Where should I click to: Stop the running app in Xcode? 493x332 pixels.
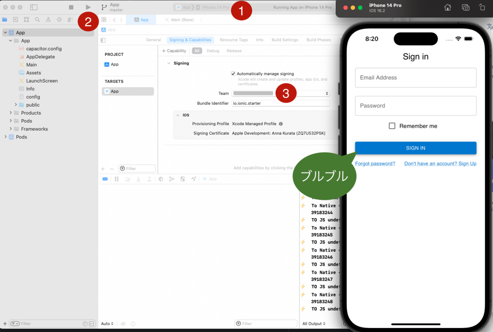[71, 7]
